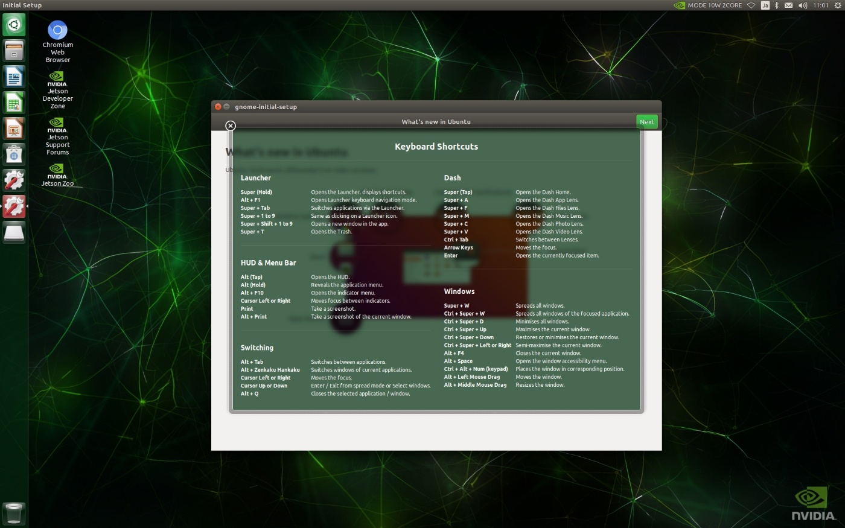Select the red-highlighted initial setup launcher icon
Image resolution: width=845 pixels, height=528 pixels.
14,206
